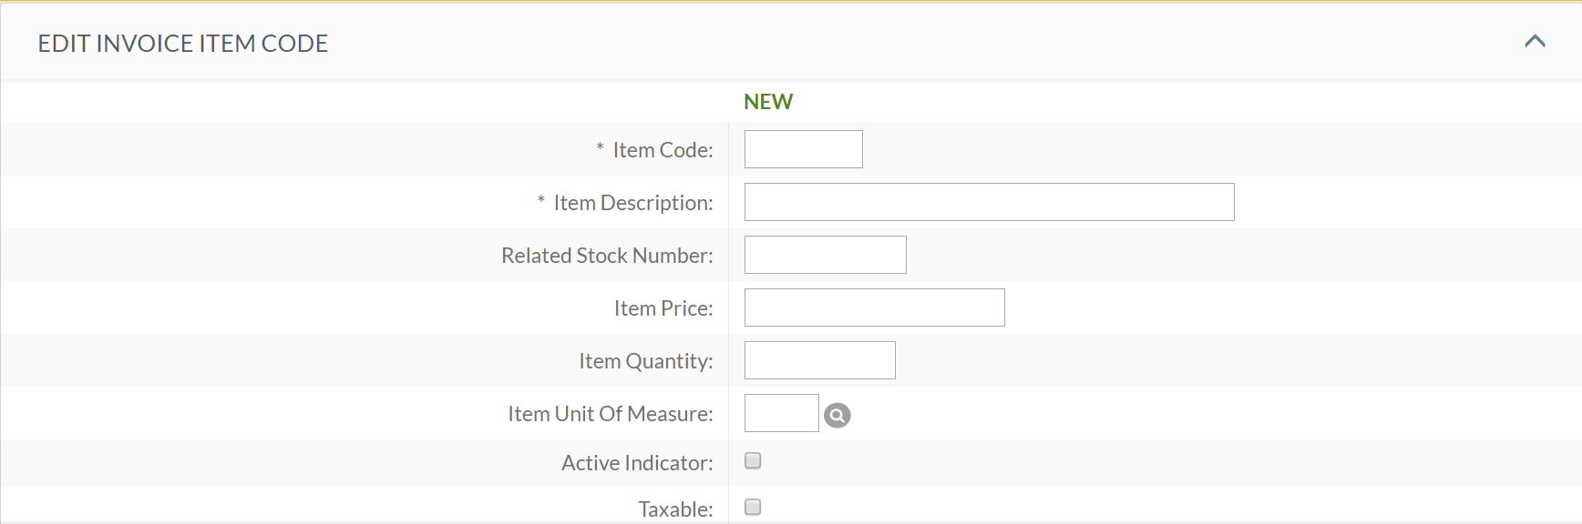Select the Item Quantity label text
This screenshot has width=1582, height=524.
click(x=646, y=361)
